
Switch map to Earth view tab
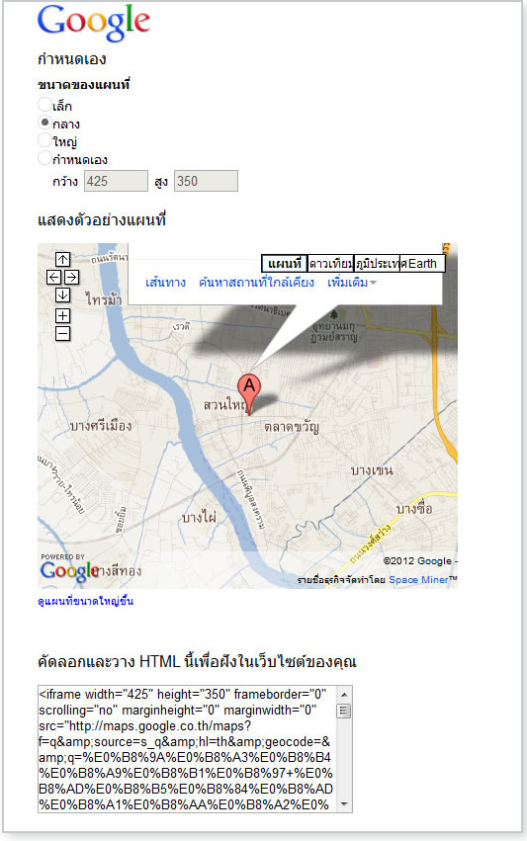[423, 263]
